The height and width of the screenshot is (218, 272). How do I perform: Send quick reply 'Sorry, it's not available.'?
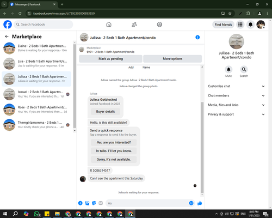[114, 160]
